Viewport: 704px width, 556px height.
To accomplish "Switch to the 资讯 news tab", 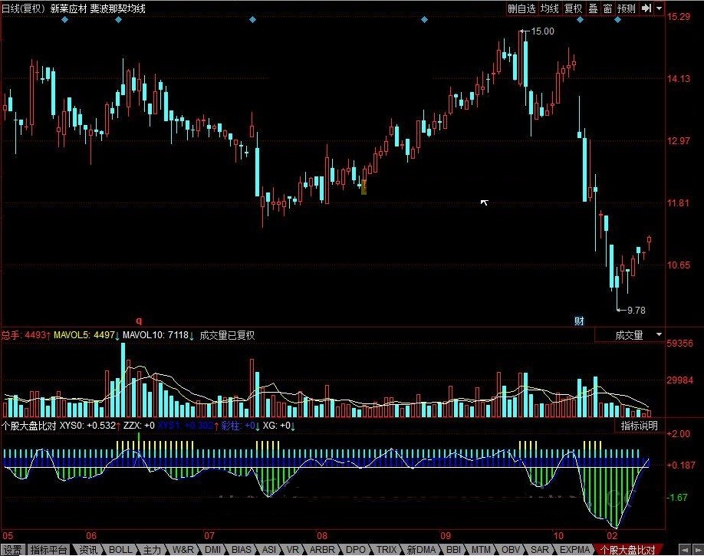I will coord(88,550).
